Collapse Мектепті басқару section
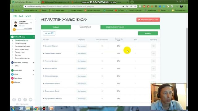This screenshot has height=111, width=198. (x=33, y=63)
